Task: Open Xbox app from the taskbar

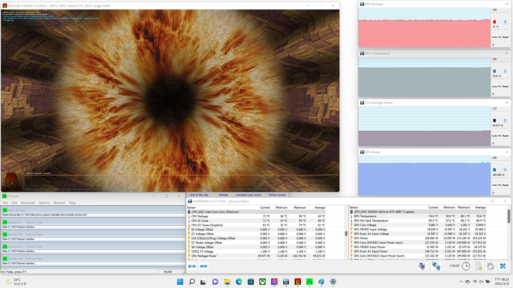Action: click(x=262, y=282)
